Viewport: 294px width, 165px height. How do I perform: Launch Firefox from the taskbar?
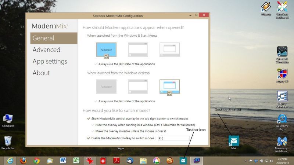click(x=23, y=161)
